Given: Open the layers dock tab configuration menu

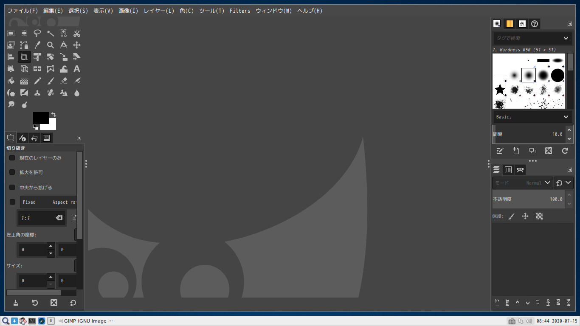Looking at the screenshot, I should click(x=569, y=170).
